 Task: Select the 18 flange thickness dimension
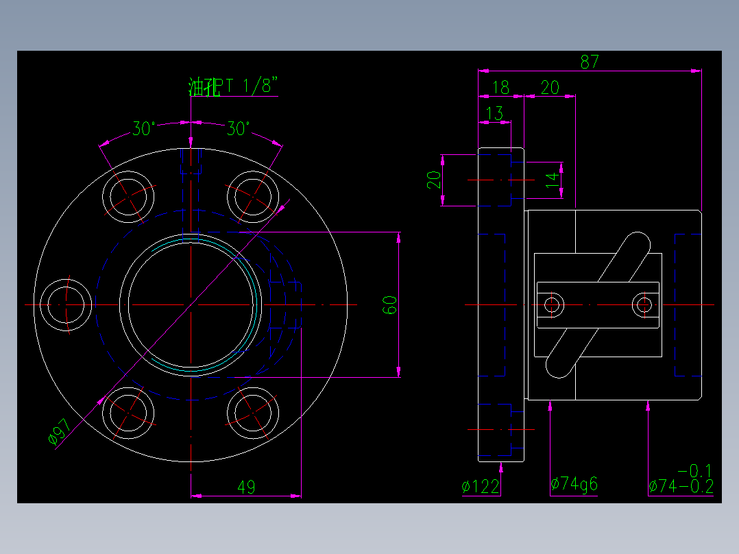pyautogui.click(x=500, y=88)
